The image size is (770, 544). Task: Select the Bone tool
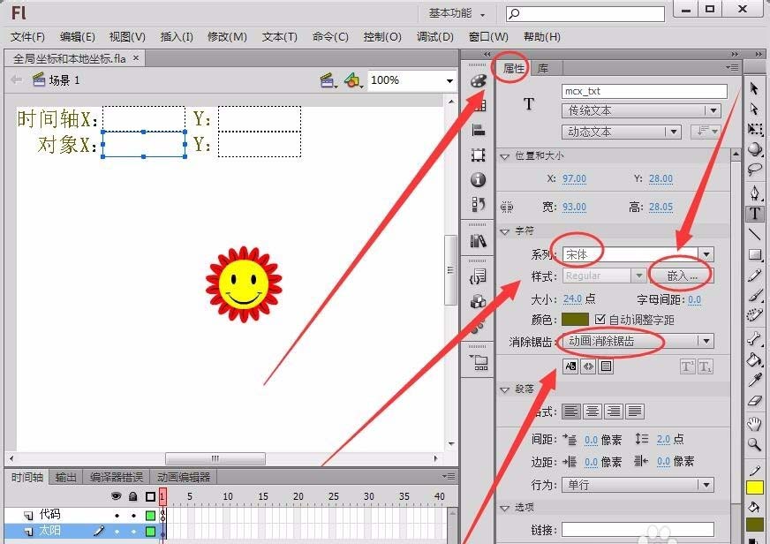(755, 338)
